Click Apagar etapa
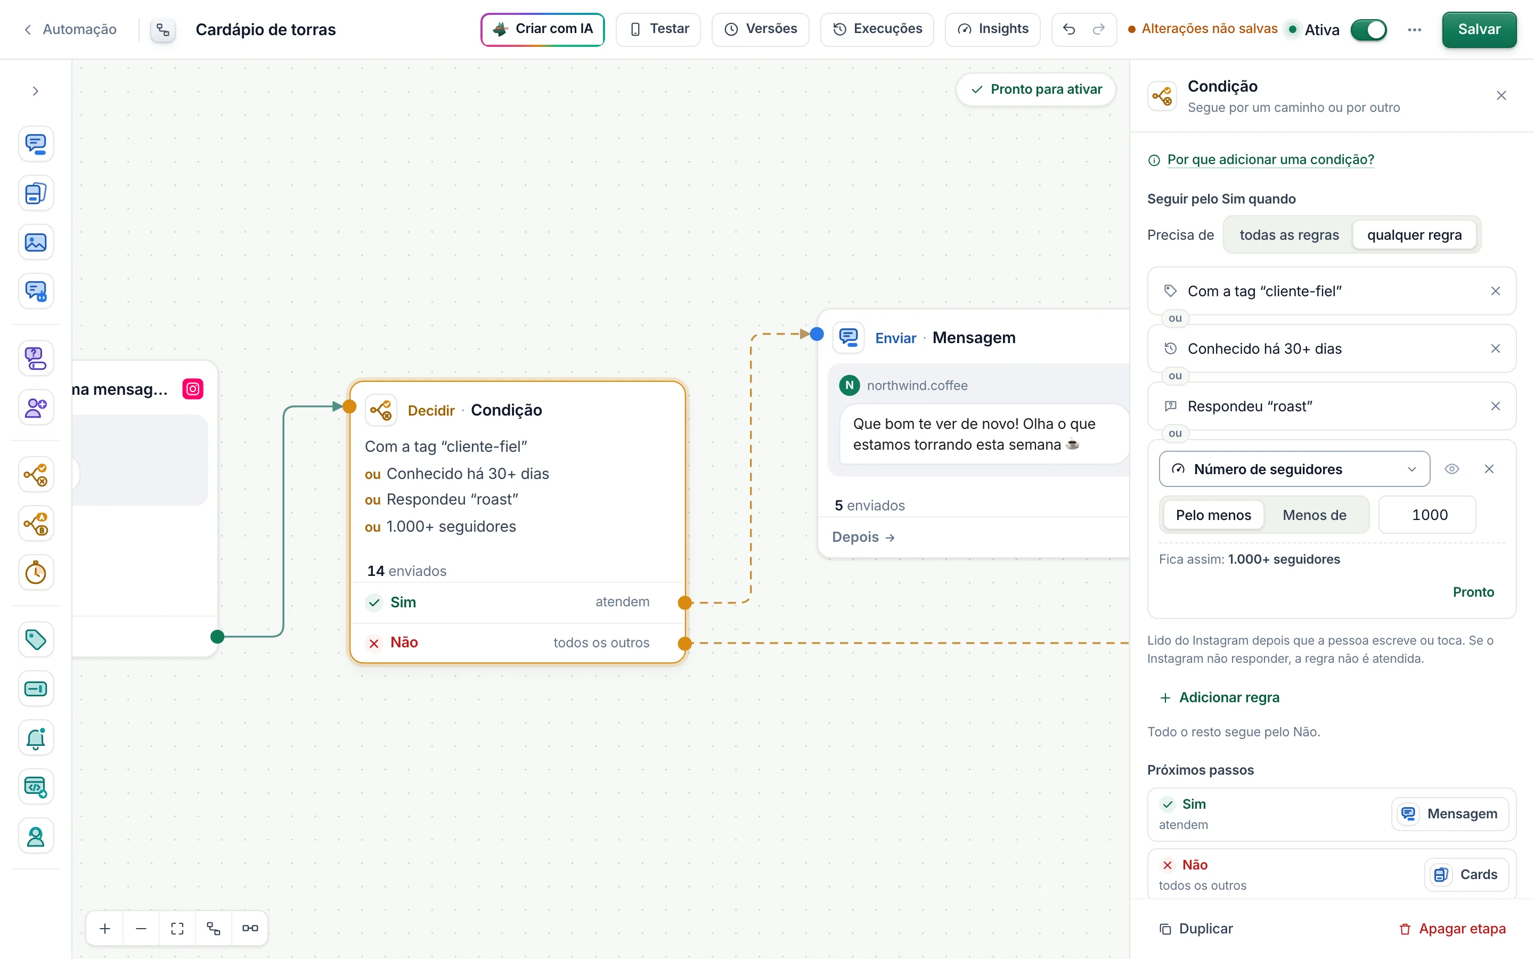The height and width of the screenshot is (959, 1534). (1452, 929)
